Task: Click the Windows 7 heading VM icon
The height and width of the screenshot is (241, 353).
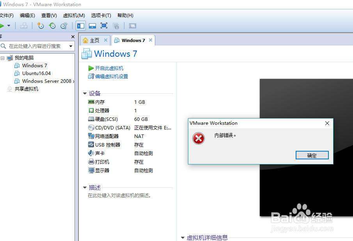Action: coord(87,54)
